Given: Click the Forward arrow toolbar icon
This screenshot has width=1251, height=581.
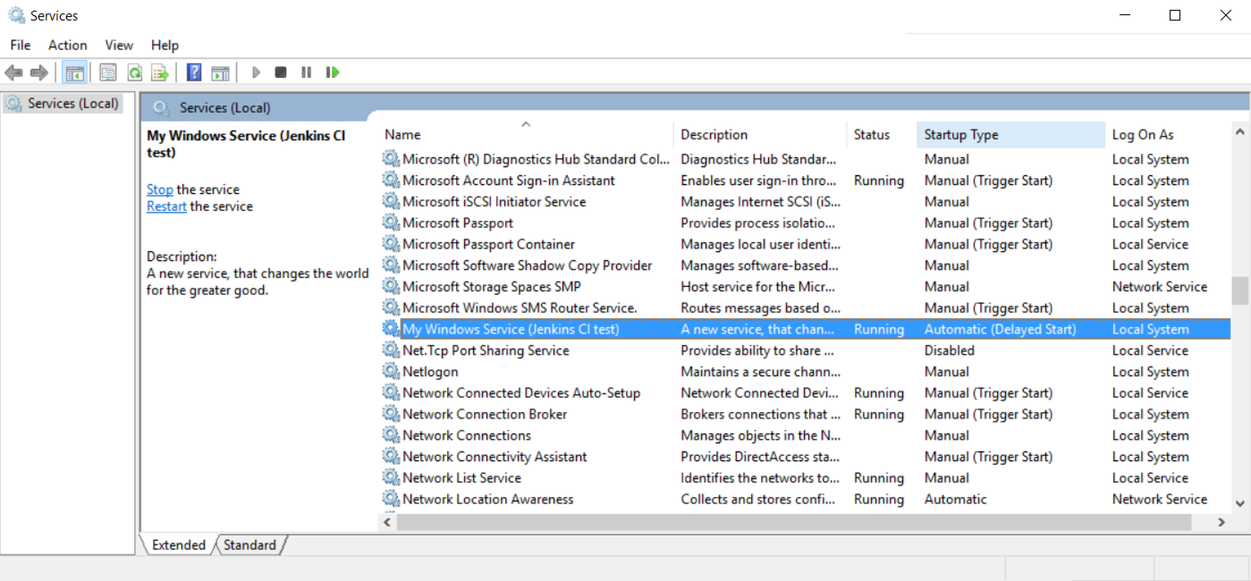Looking at the screenshot, I should click(39, 73).
